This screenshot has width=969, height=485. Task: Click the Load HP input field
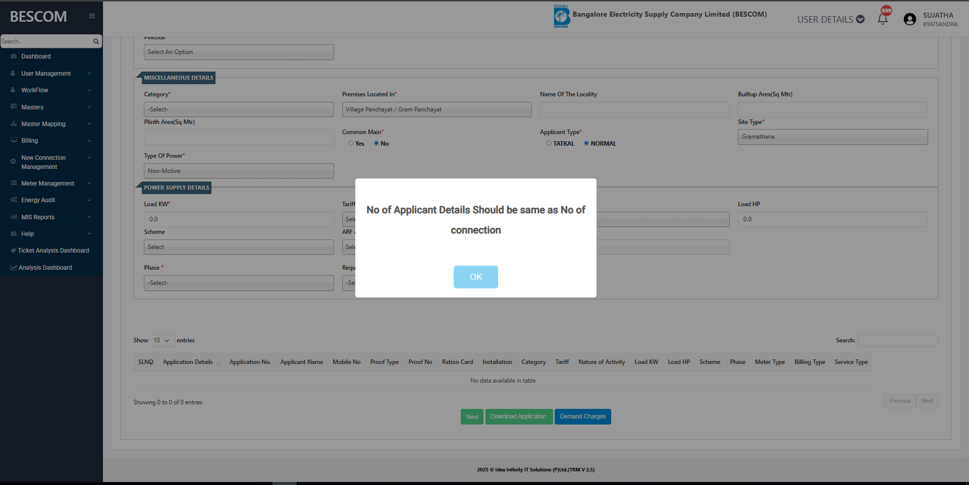tap(833, 219)
